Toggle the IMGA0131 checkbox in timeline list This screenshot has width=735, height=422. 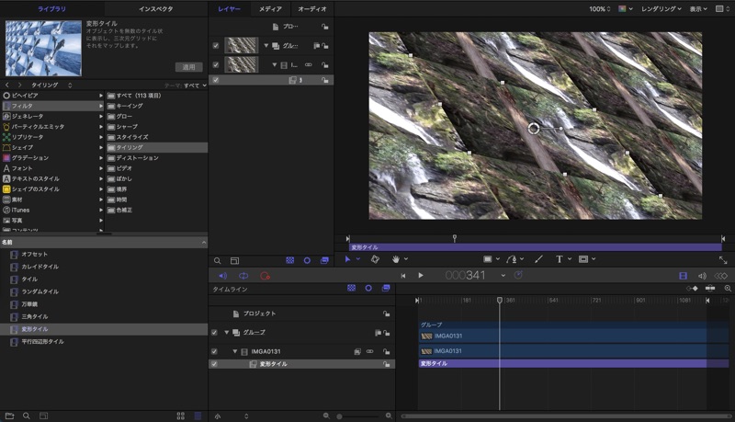pyautogui.click(x=214, y=351)
